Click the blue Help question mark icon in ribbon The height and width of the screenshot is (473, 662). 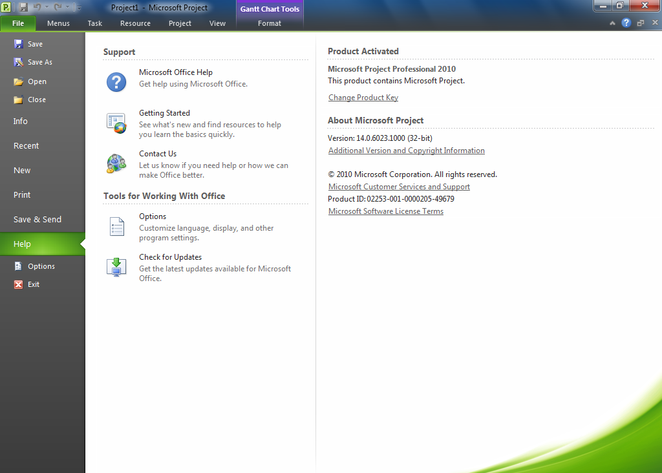(626, 23)
